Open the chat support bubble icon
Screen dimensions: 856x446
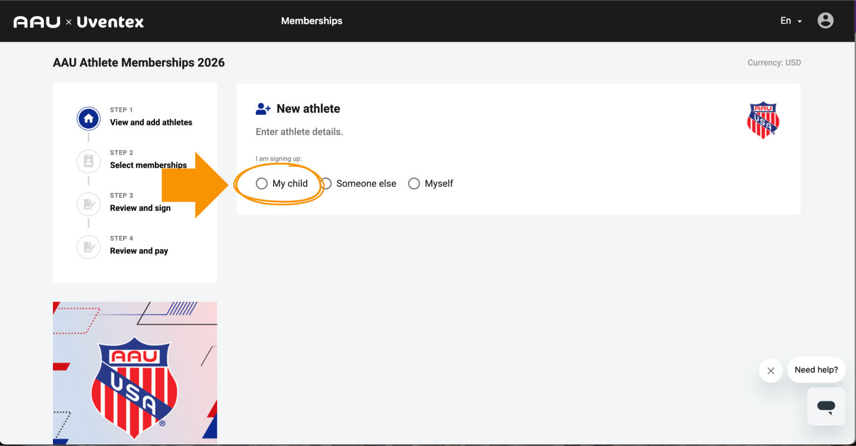pos(826,407)
